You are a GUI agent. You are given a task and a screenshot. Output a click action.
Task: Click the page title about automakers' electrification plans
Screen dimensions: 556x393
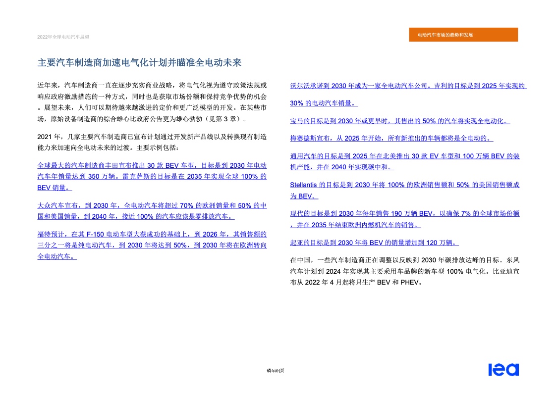[x=139, y=63]
